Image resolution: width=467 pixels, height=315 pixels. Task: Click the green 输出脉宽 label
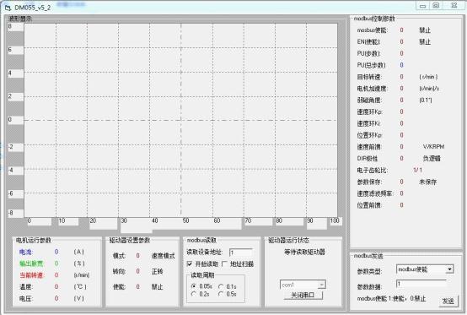click(x=31, y=263)
